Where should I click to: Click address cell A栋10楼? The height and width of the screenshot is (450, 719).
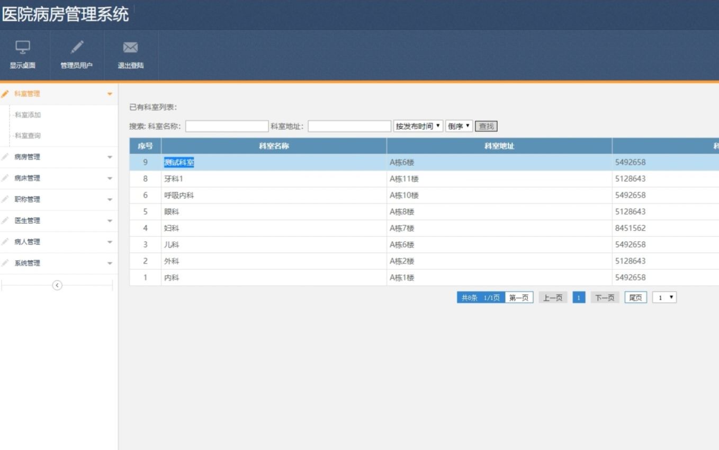(x=404, y=196)
